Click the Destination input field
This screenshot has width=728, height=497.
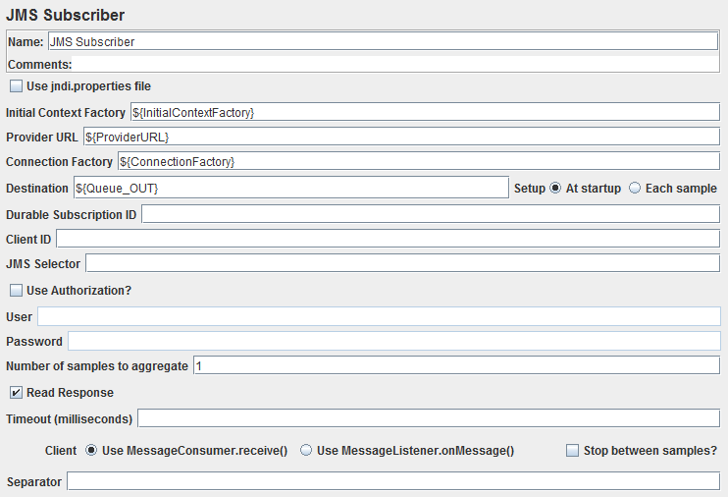click(x=289, y=188)
